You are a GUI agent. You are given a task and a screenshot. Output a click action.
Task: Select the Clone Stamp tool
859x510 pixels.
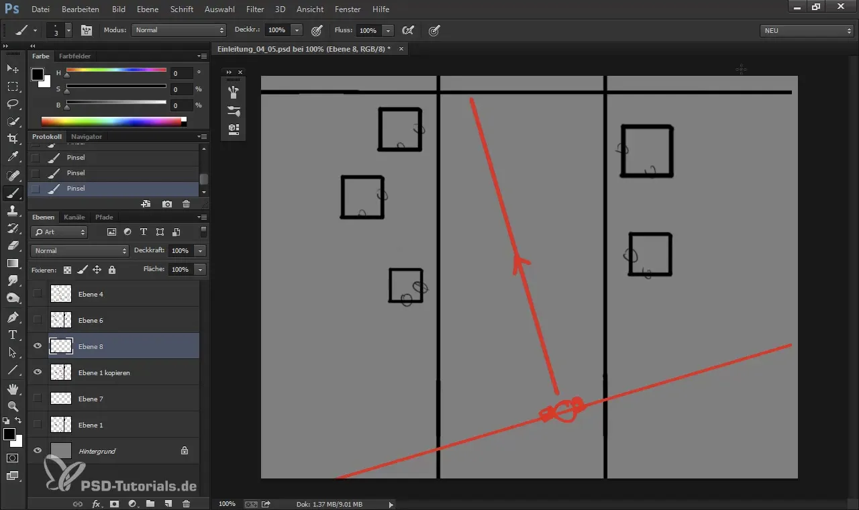pos(13,211)
